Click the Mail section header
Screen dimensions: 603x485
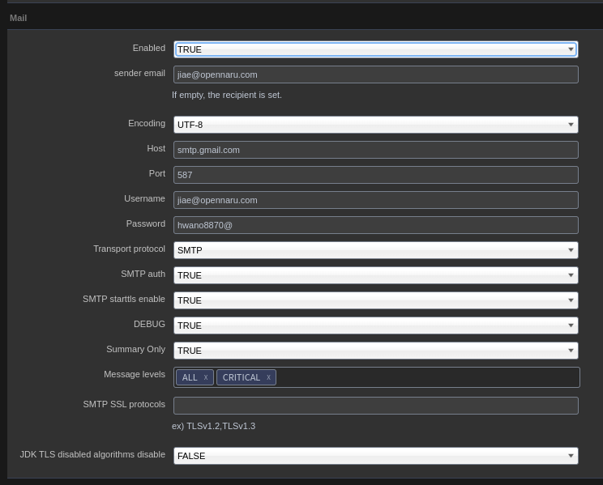click(x=19, y=18)
